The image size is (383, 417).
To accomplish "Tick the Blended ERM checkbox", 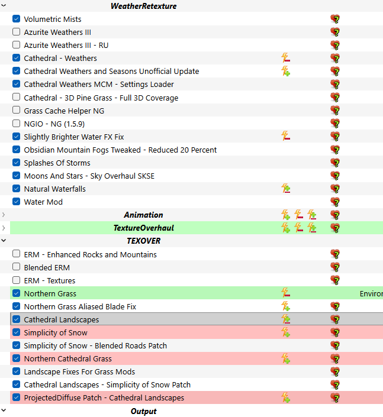I will click(17, 267).
